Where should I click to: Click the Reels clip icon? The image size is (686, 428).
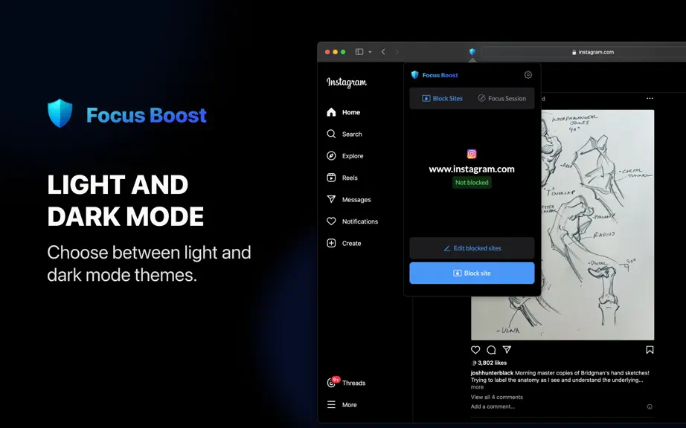[331, 178]
